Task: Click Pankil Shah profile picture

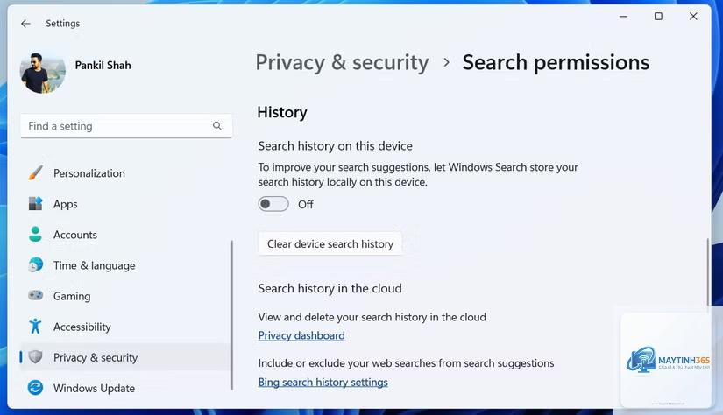Action: click(42, 73)
